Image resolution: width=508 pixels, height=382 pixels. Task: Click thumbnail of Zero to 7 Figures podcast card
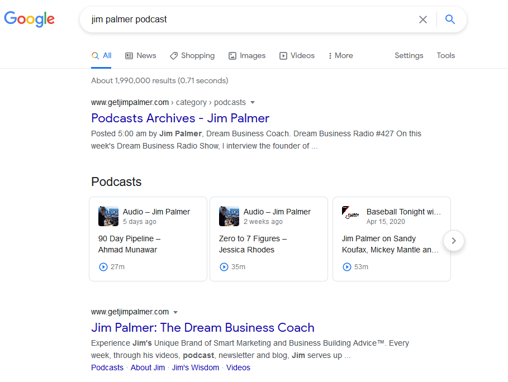pyautogui.click(x=229, y=216)
